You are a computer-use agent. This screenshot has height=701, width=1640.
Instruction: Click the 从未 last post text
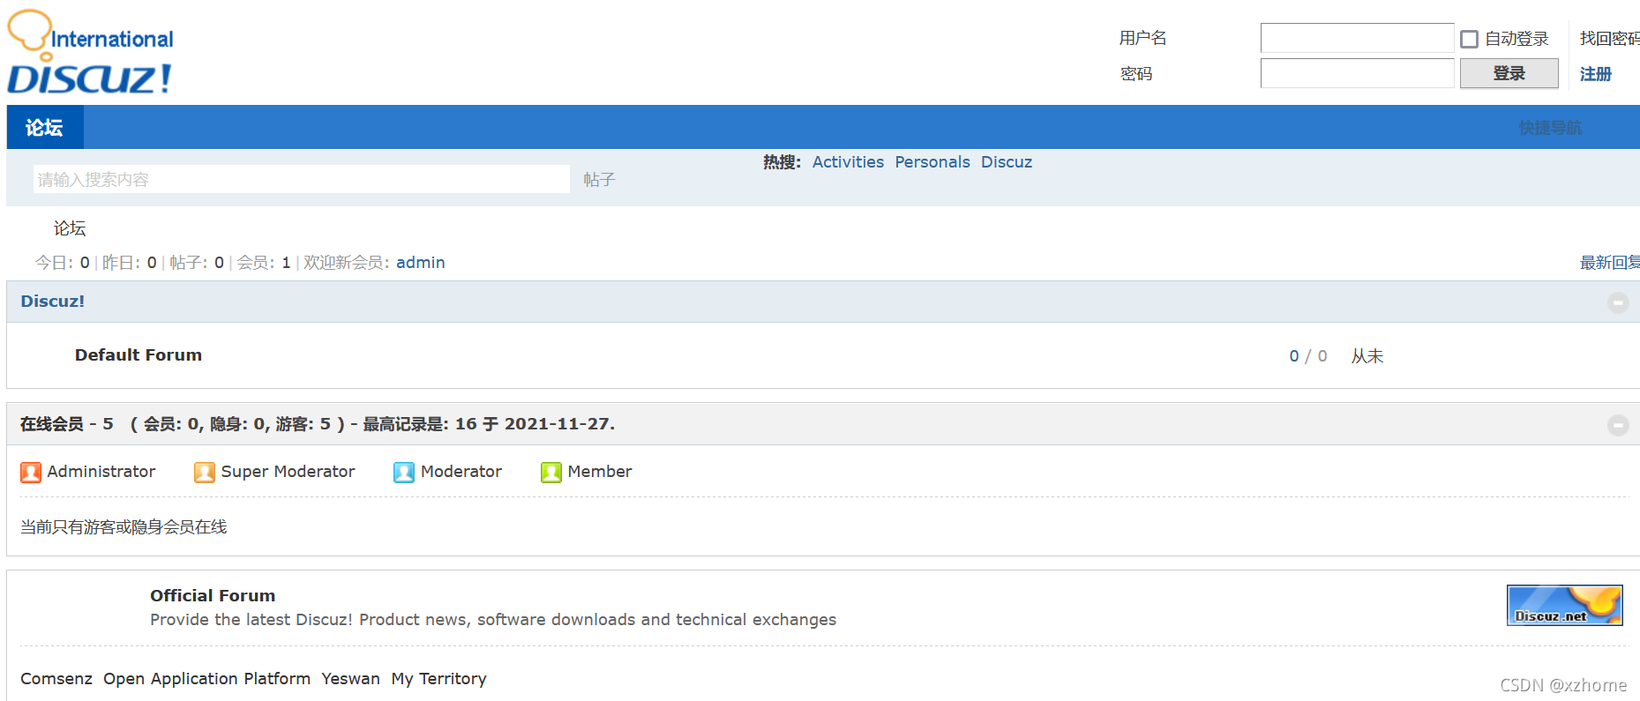point(1367,356)
